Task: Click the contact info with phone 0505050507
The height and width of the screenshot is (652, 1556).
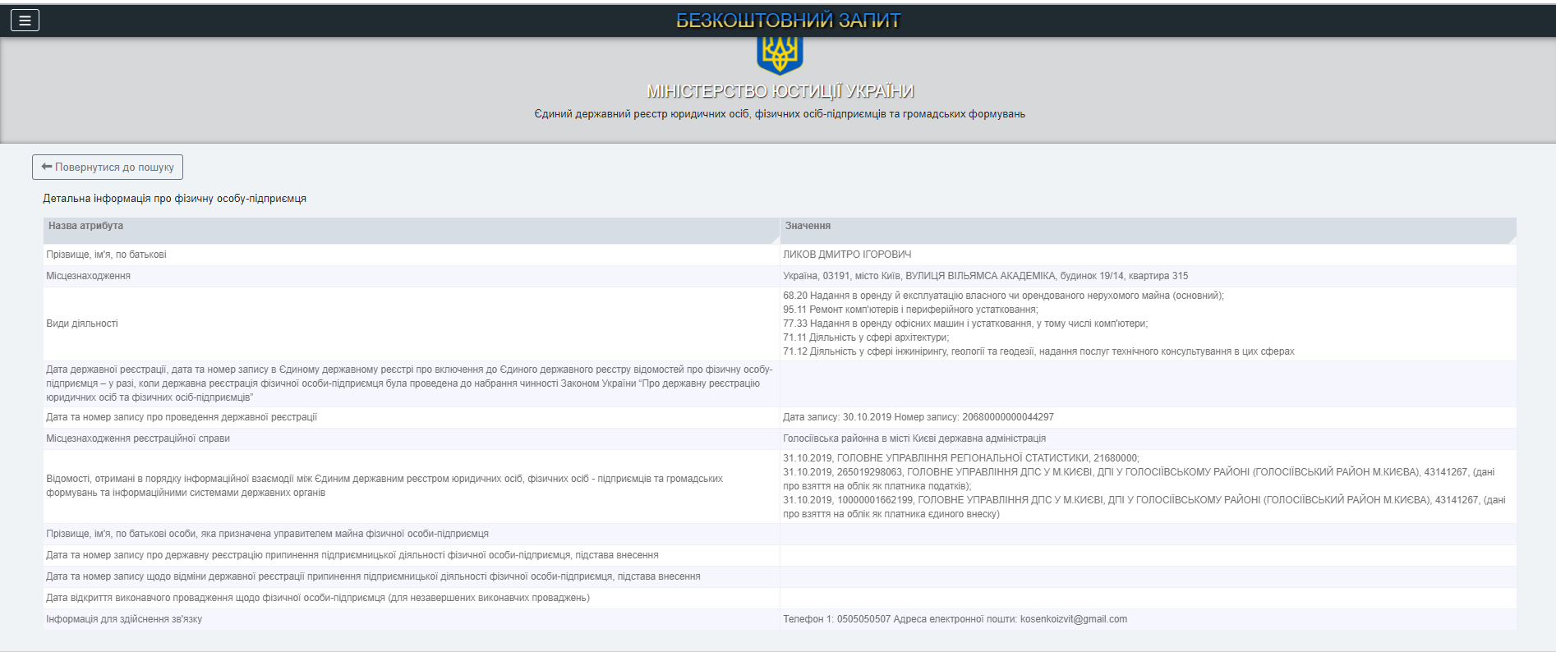Action: 955,619
